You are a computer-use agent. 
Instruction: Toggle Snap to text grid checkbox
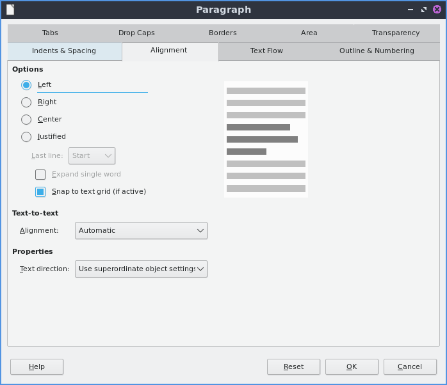pos(40,191)
